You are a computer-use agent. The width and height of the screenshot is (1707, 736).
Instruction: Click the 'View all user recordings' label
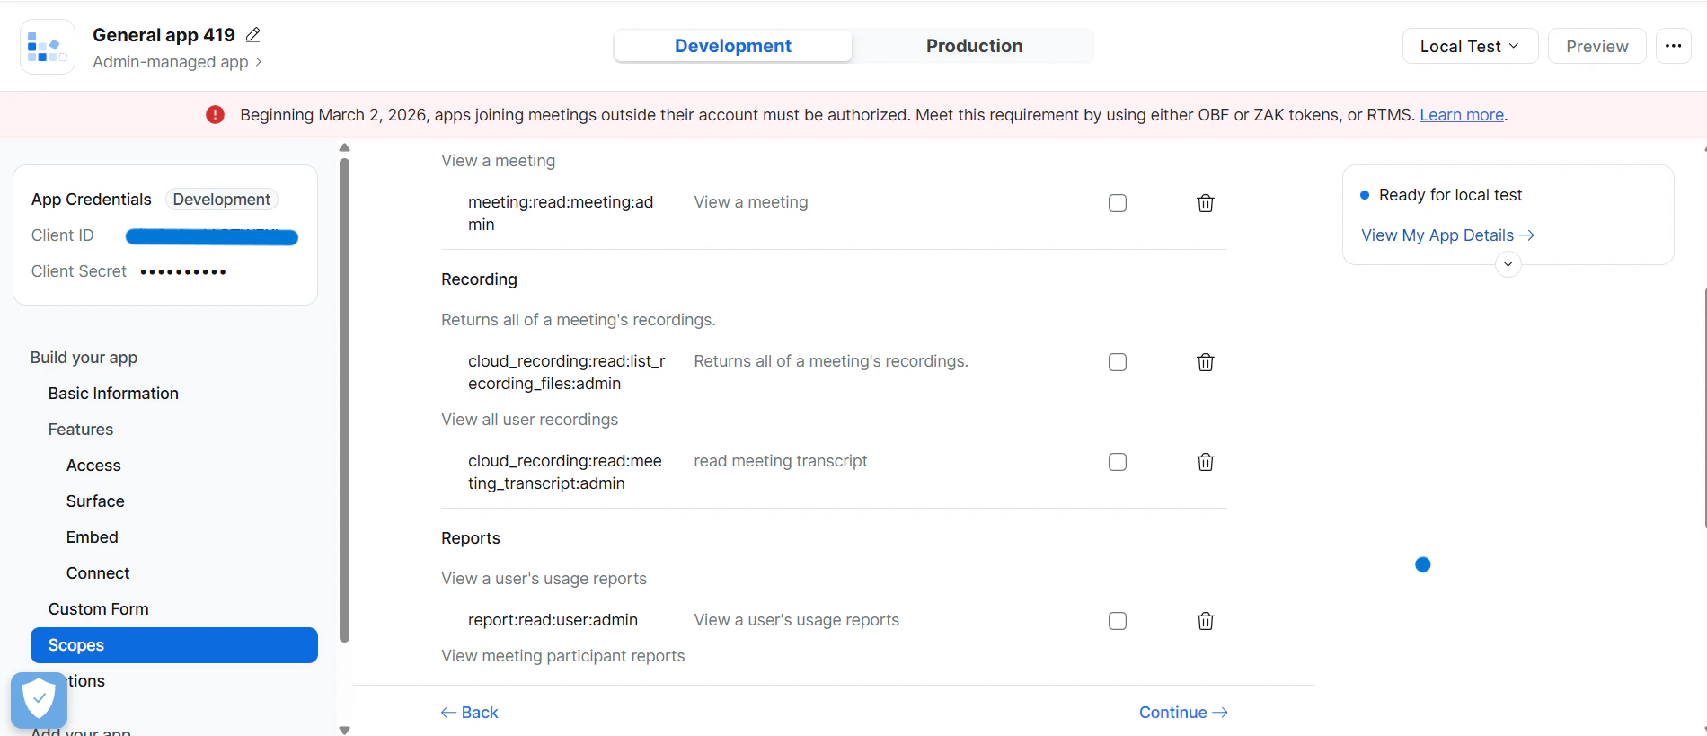tap(529, 420)
